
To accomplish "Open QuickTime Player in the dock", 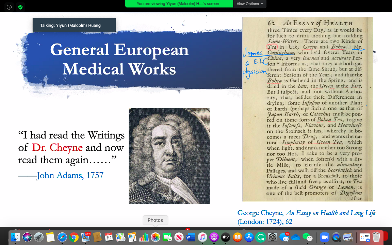I will point(336,237).
